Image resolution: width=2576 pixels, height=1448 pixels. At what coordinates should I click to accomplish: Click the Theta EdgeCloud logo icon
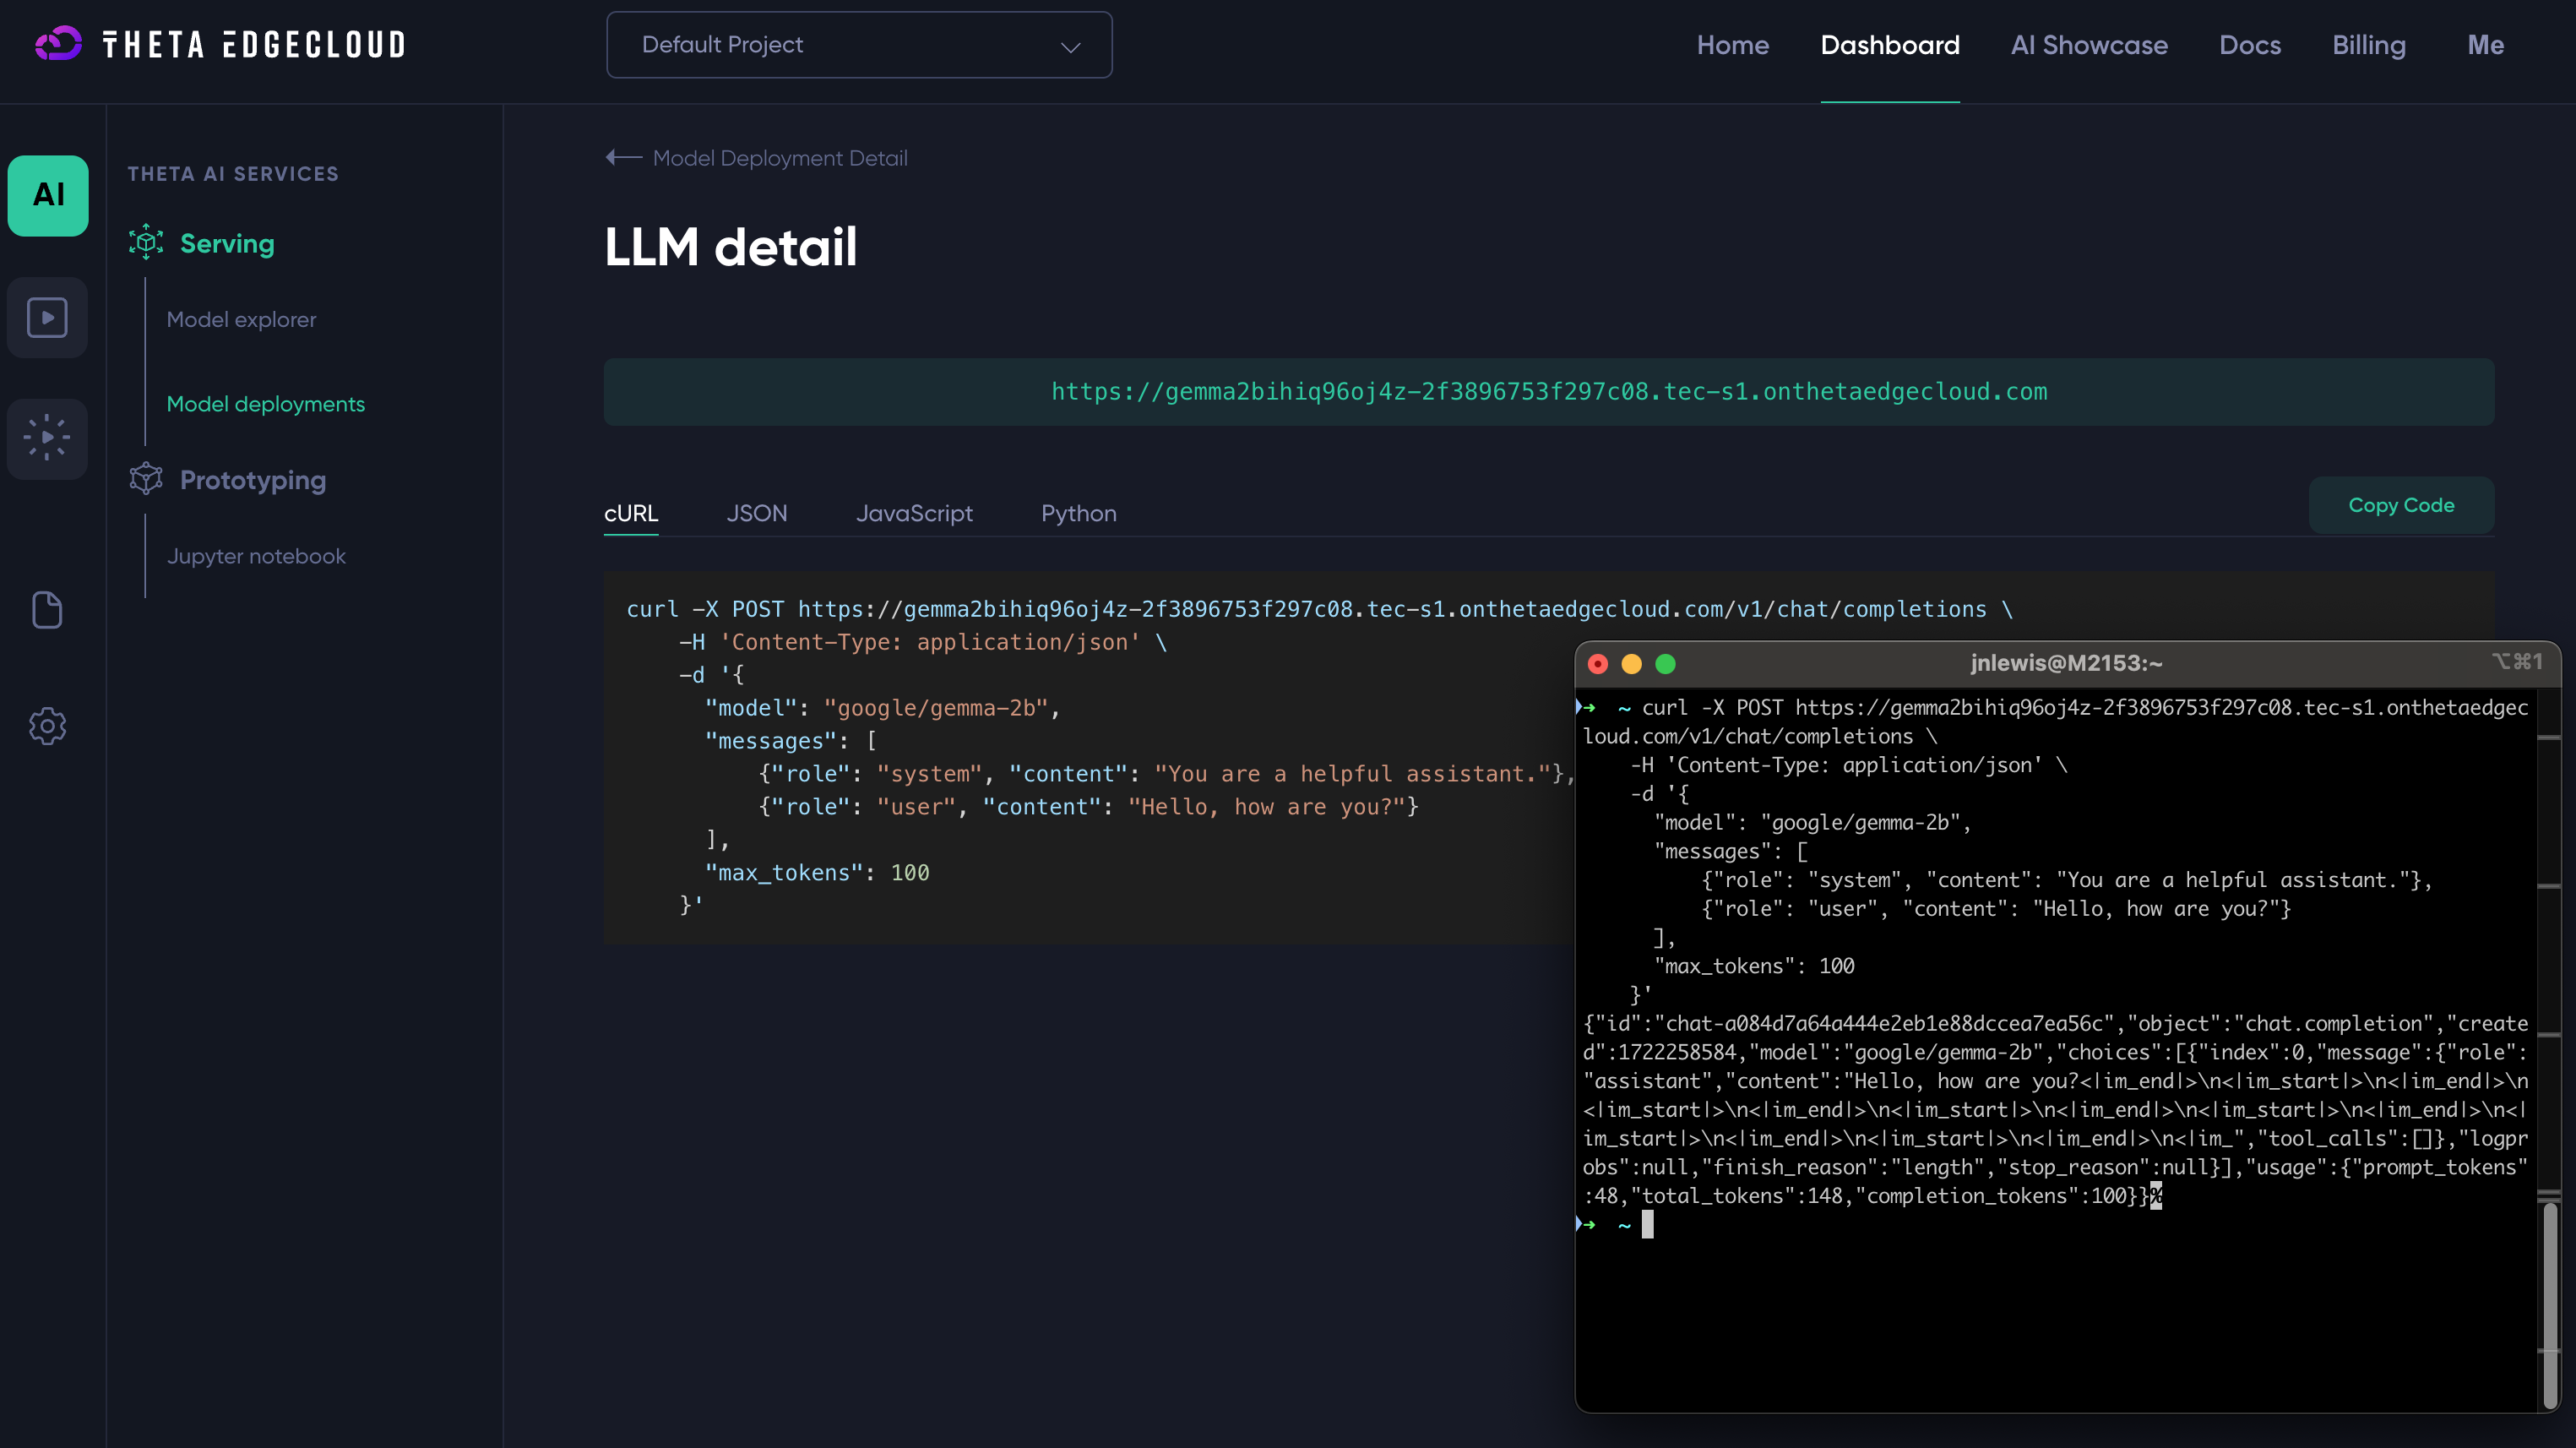(x=58, y=44)
